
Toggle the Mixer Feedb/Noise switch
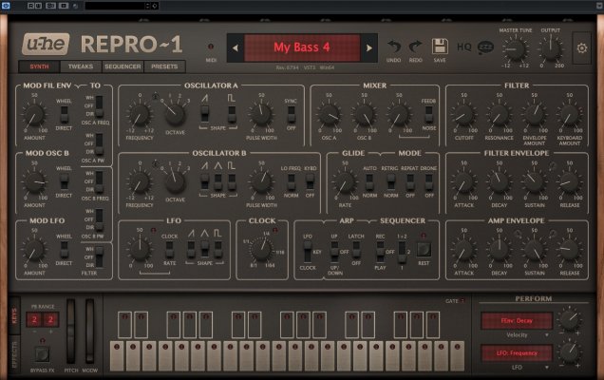click(428, 114)
